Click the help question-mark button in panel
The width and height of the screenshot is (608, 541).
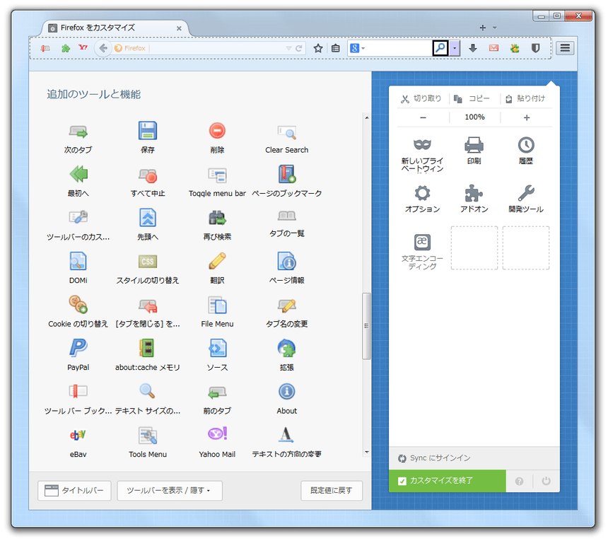coord(519,482)
